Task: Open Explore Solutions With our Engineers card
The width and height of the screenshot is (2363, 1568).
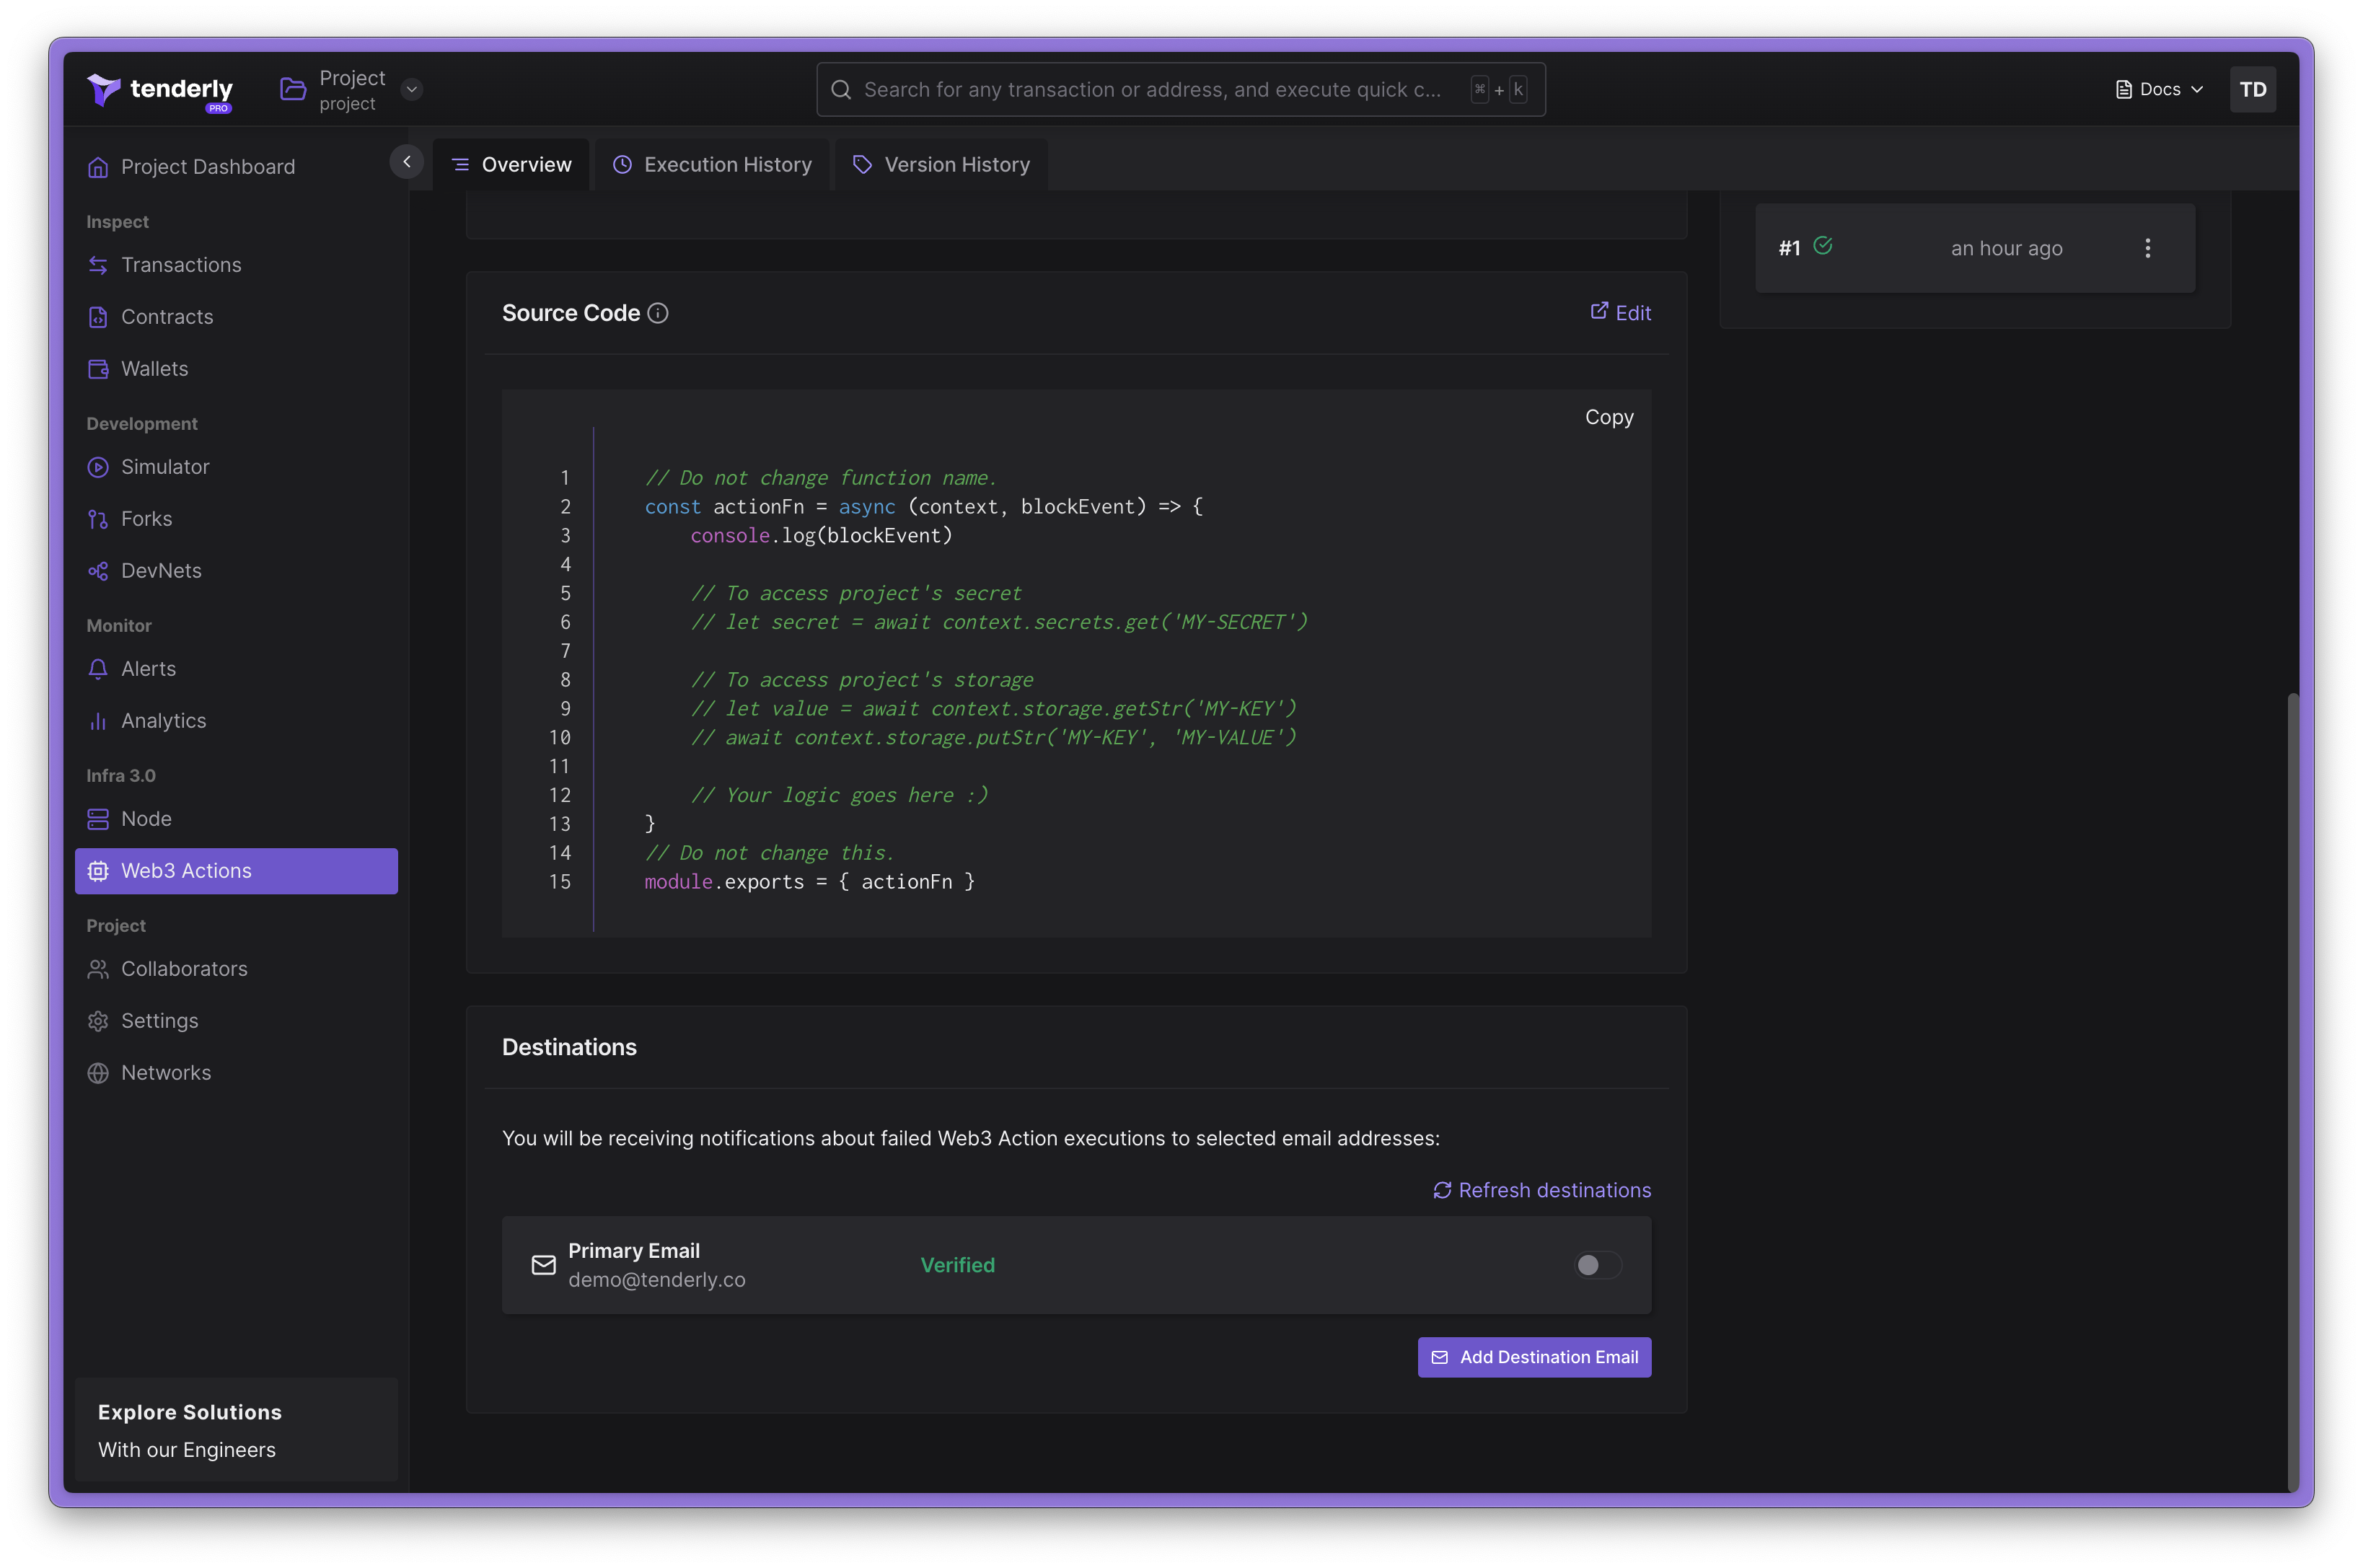Action: click(x=236, y=1430)
